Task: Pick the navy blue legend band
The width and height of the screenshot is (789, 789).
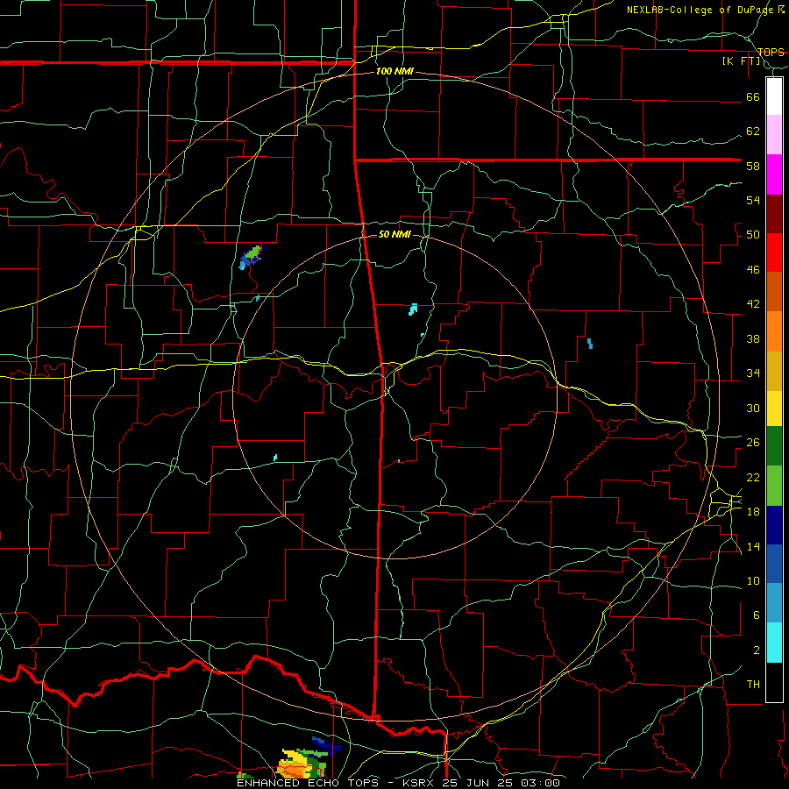Action: coord(774,525)
